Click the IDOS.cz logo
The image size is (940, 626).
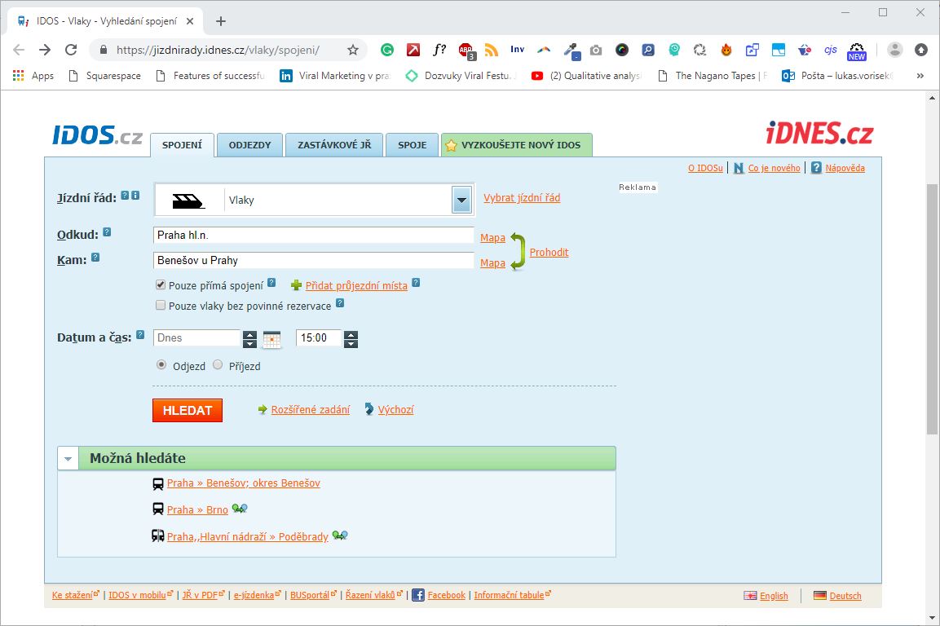(x=97, y=135)
